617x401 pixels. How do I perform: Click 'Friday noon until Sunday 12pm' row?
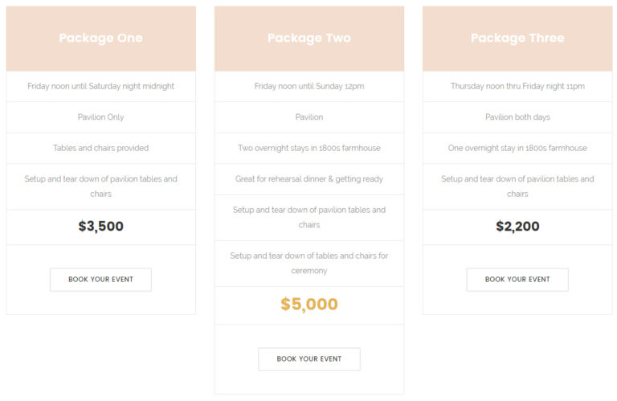pos(308,86)
